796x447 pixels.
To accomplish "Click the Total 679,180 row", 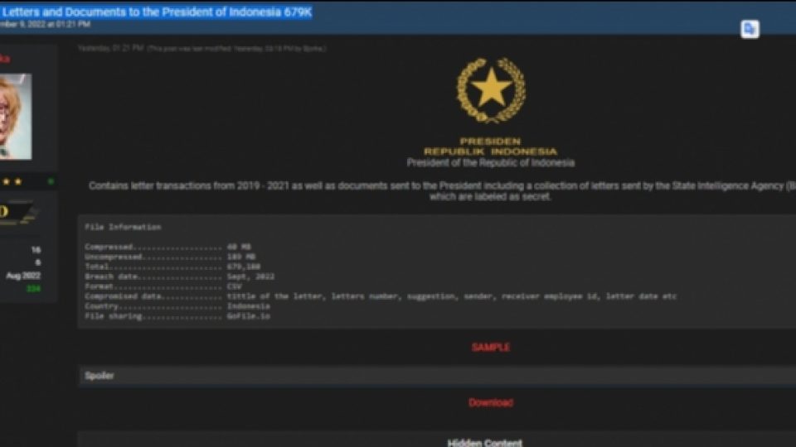I will 172,267.
